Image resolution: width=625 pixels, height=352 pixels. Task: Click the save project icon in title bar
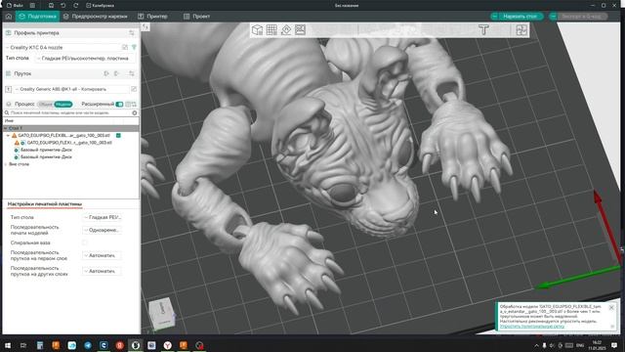coord(51,6)
